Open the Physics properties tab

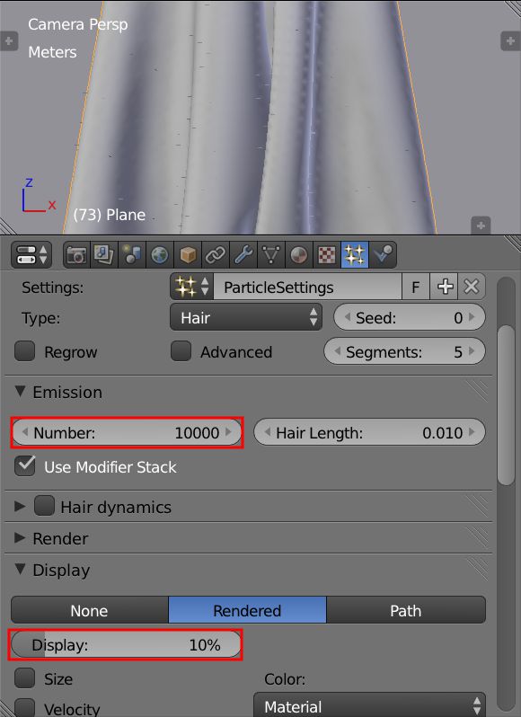(383, 254)
